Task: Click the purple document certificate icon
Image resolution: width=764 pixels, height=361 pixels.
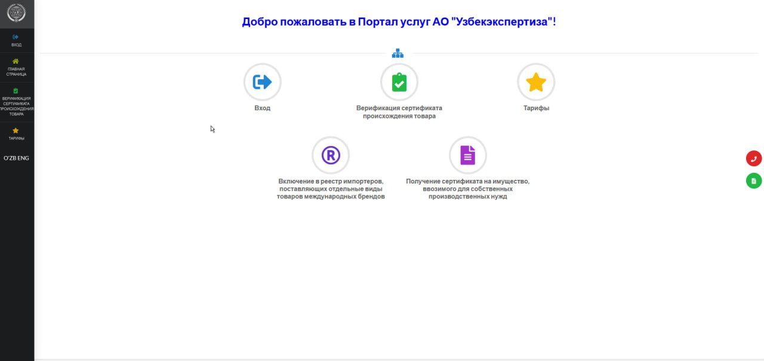Action: coord(467,155)
